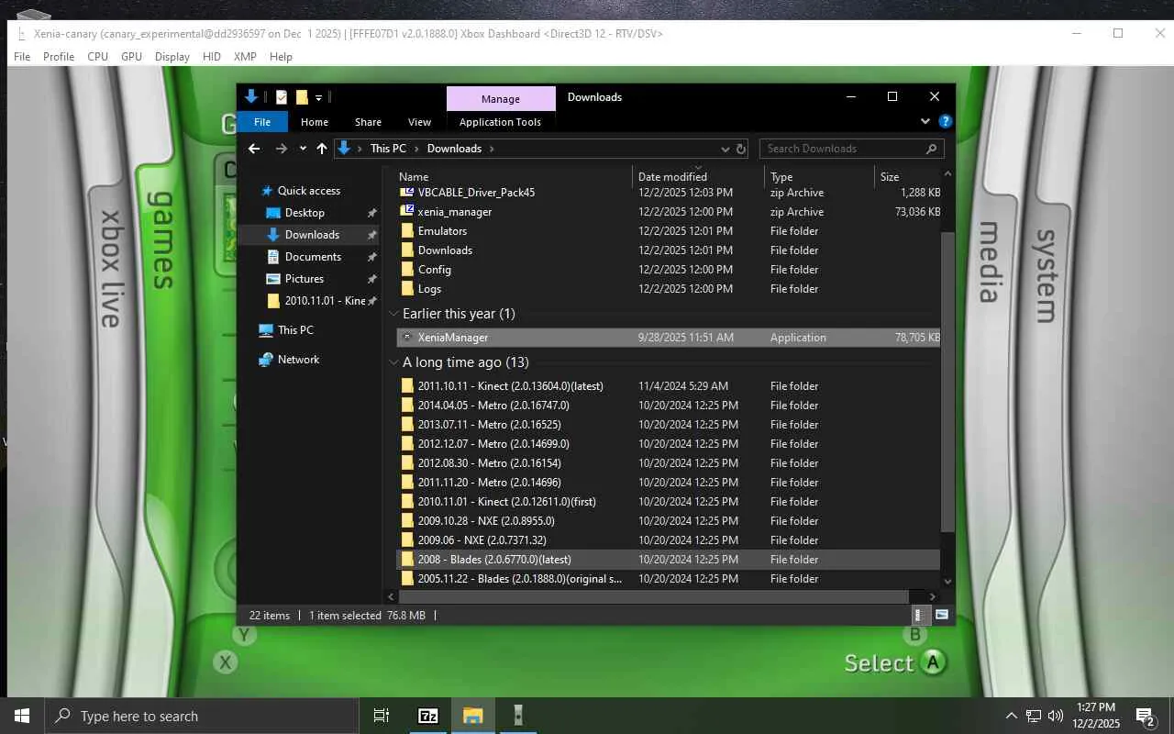
Task: Select the XeniaManager application icon
Action: click(408, 338)
